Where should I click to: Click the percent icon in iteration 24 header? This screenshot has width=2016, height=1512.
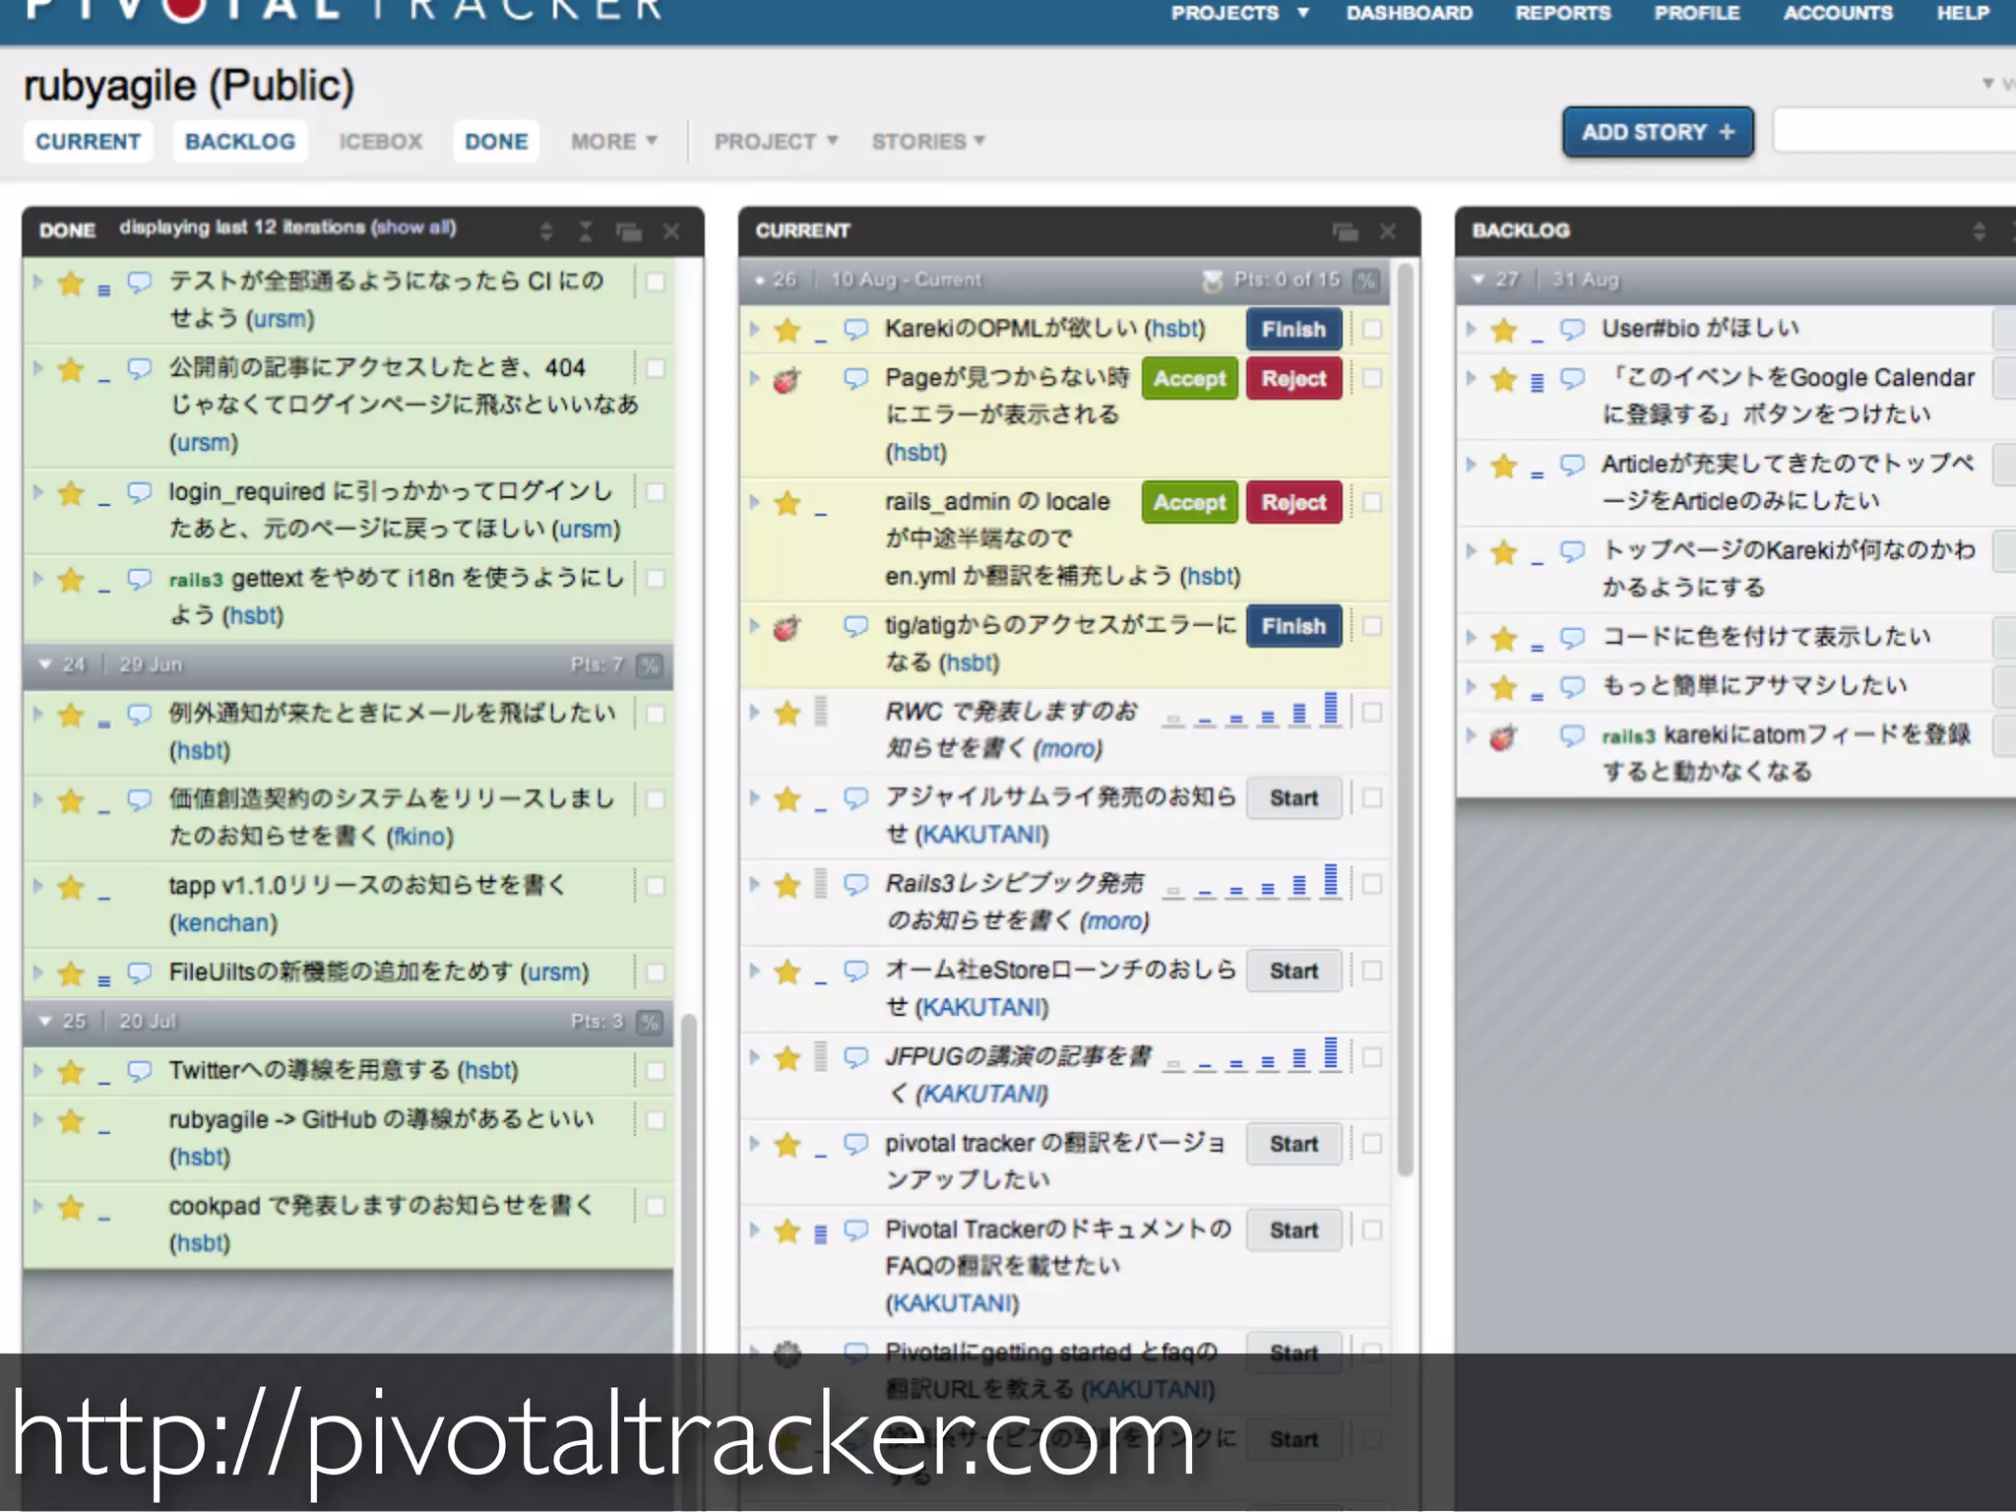(x=649, y=665)
